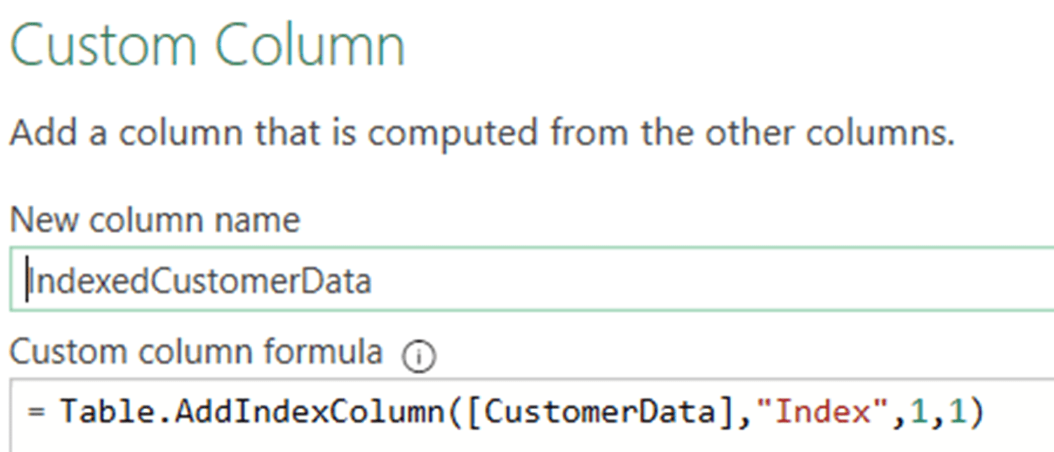This screenshot has width=1054, height=452.
Task: Click the word "computed" in the description
Action: tap(453, 134)
